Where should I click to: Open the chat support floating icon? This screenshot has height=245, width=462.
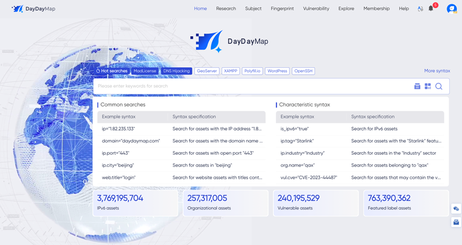point(456,209)
